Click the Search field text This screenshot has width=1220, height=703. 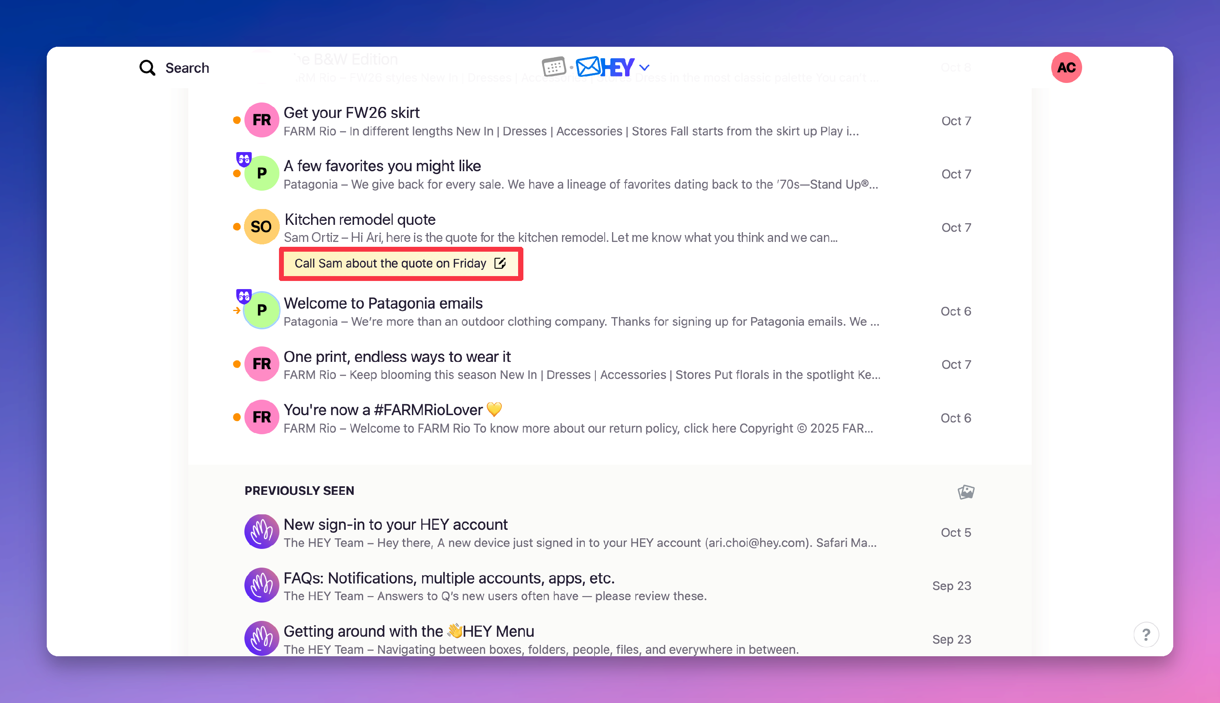point(187,67)
